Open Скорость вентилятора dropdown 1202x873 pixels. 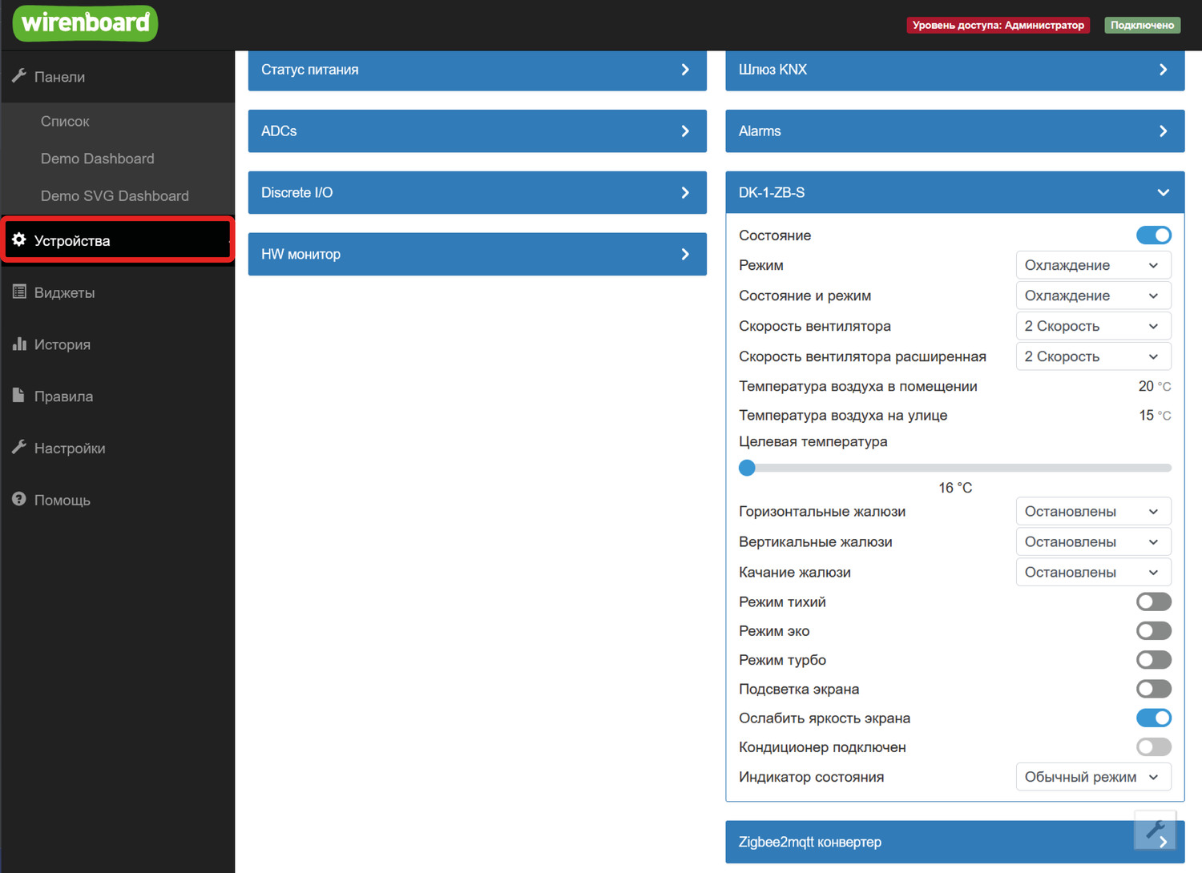click(x=1092, y=326)
